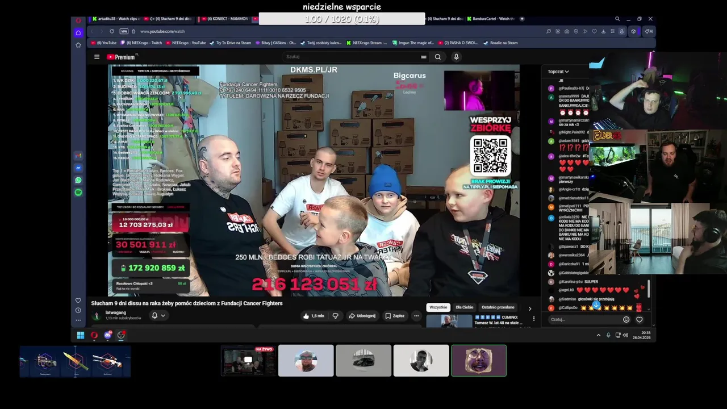Screen dimensions: 727x409
Task: Open Opera GX icon in taskbar
Action: 94,335
